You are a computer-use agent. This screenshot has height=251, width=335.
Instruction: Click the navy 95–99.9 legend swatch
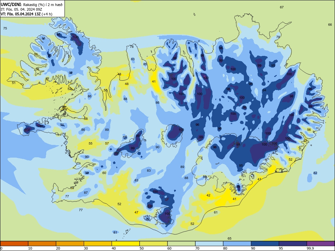point(293,244)
